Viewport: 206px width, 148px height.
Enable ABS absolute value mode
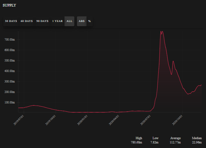coord(82,21)
